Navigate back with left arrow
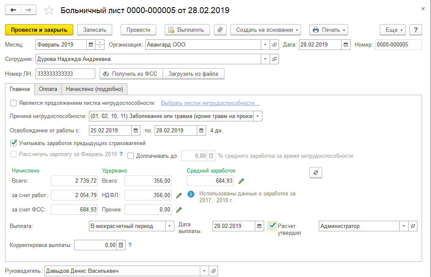The width and height of the screenshot is (431, 277). (14, 10)
